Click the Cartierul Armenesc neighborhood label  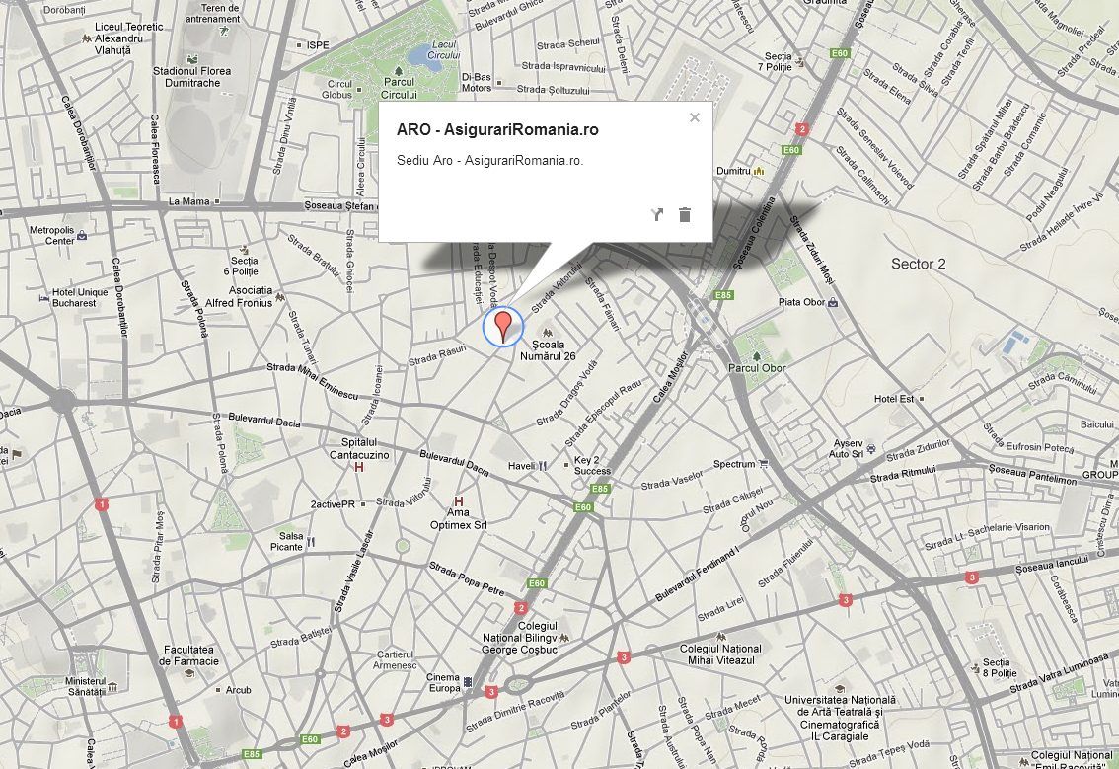tap(395, 659)
